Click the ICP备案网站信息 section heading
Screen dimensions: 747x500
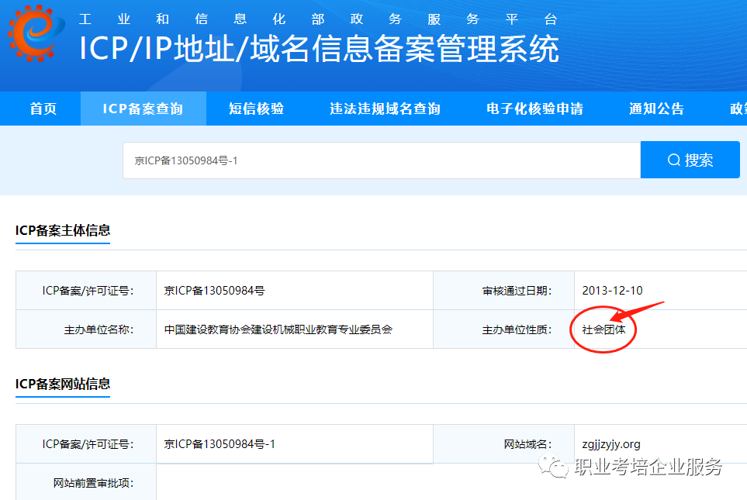click(63, 384)
